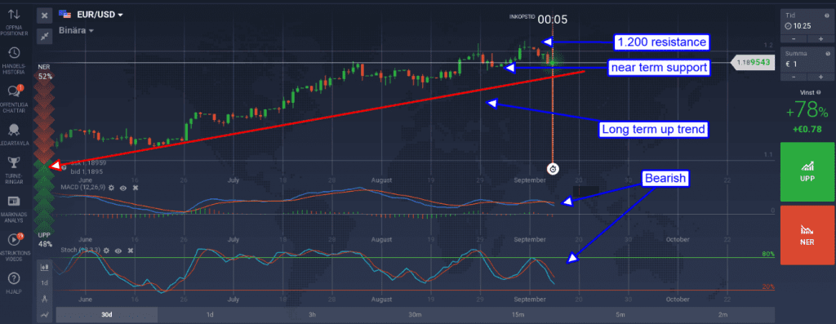This screenshot has width=836, height=324.
Task: Open the Öppna Positioner sidebar panel
Action: (x=15, y=21)
